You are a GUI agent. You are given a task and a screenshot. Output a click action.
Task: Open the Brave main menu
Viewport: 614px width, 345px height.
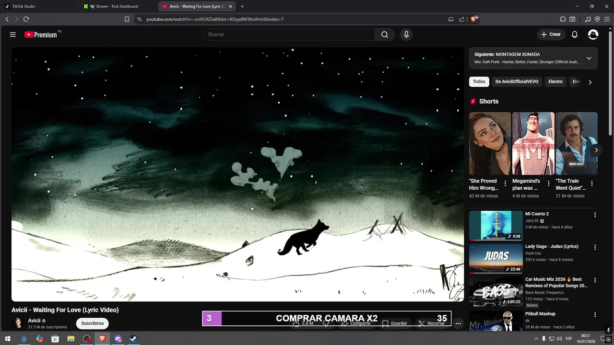point(607,19)
